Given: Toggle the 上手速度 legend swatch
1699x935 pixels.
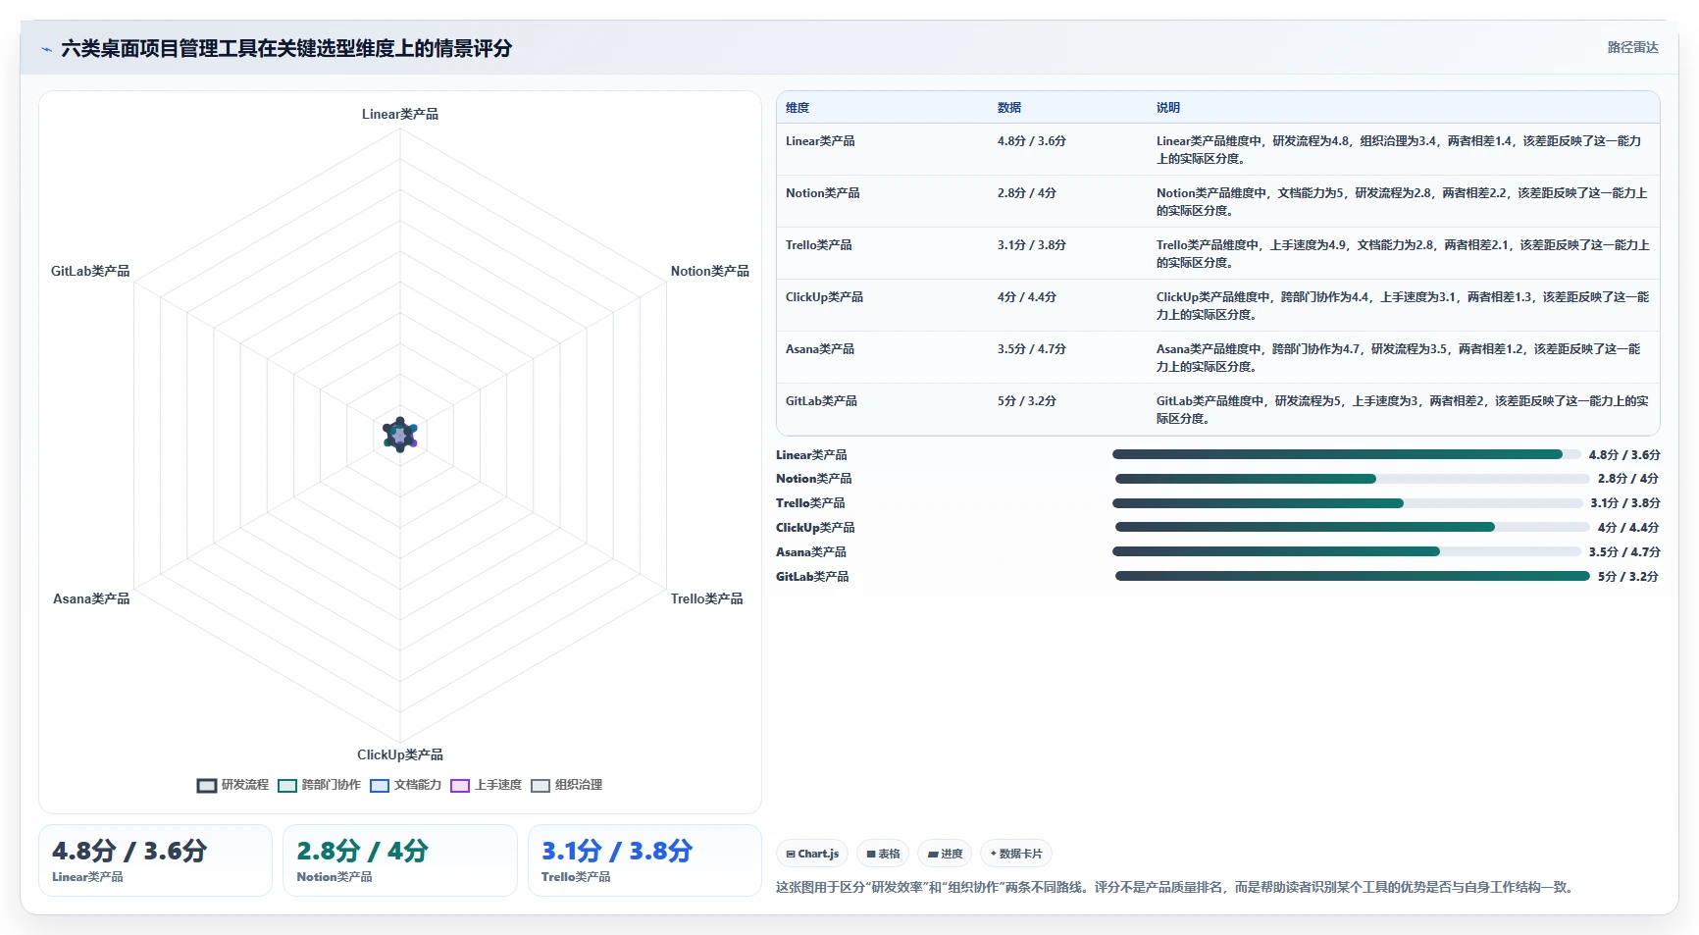Looking at the screenshot, I should coord(460,786).
